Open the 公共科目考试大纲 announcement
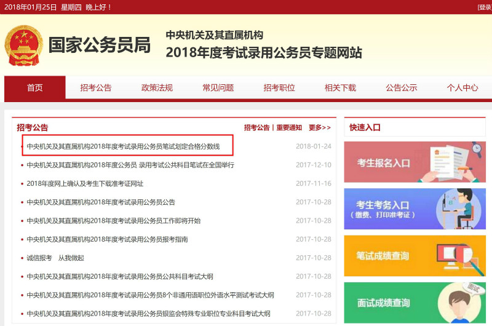This screenshot has height=326, width=492. pos(120,276)
